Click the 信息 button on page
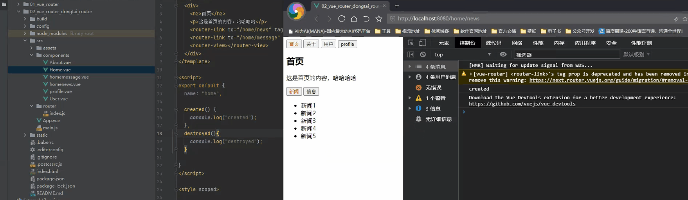This screenshot has width=688, height=200. tap(311, 91)
